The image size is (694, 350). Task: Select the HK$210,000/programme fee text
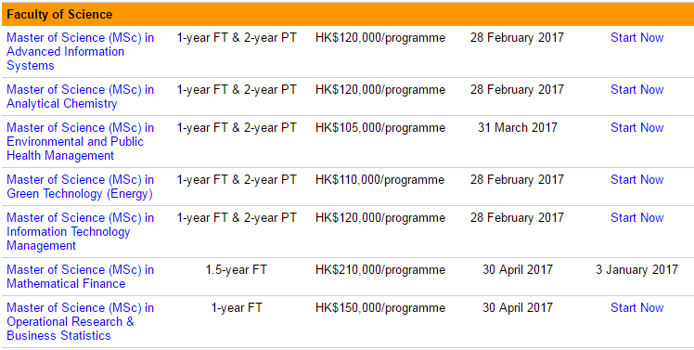380,270
